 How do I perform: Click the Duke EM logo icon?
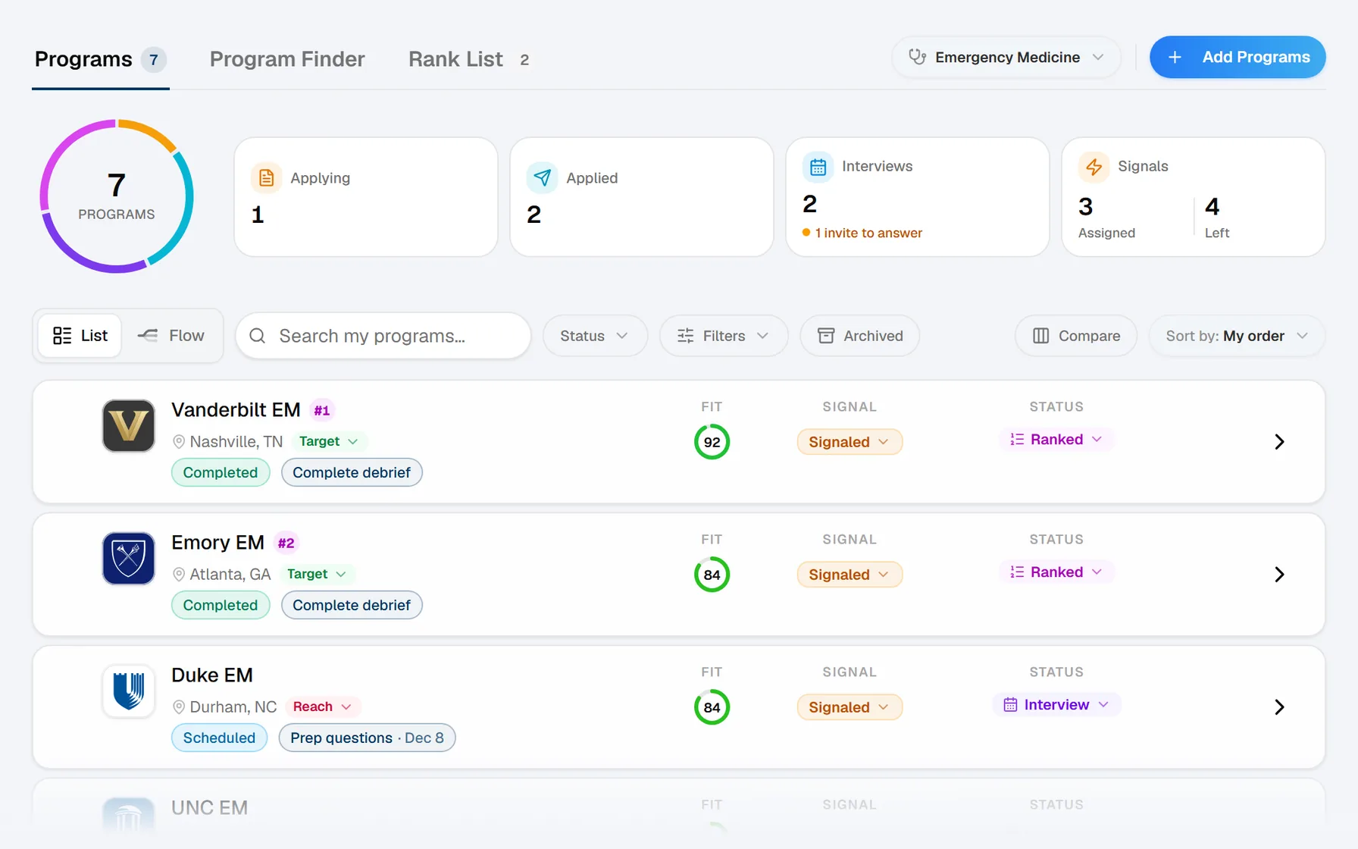point(128,691)
